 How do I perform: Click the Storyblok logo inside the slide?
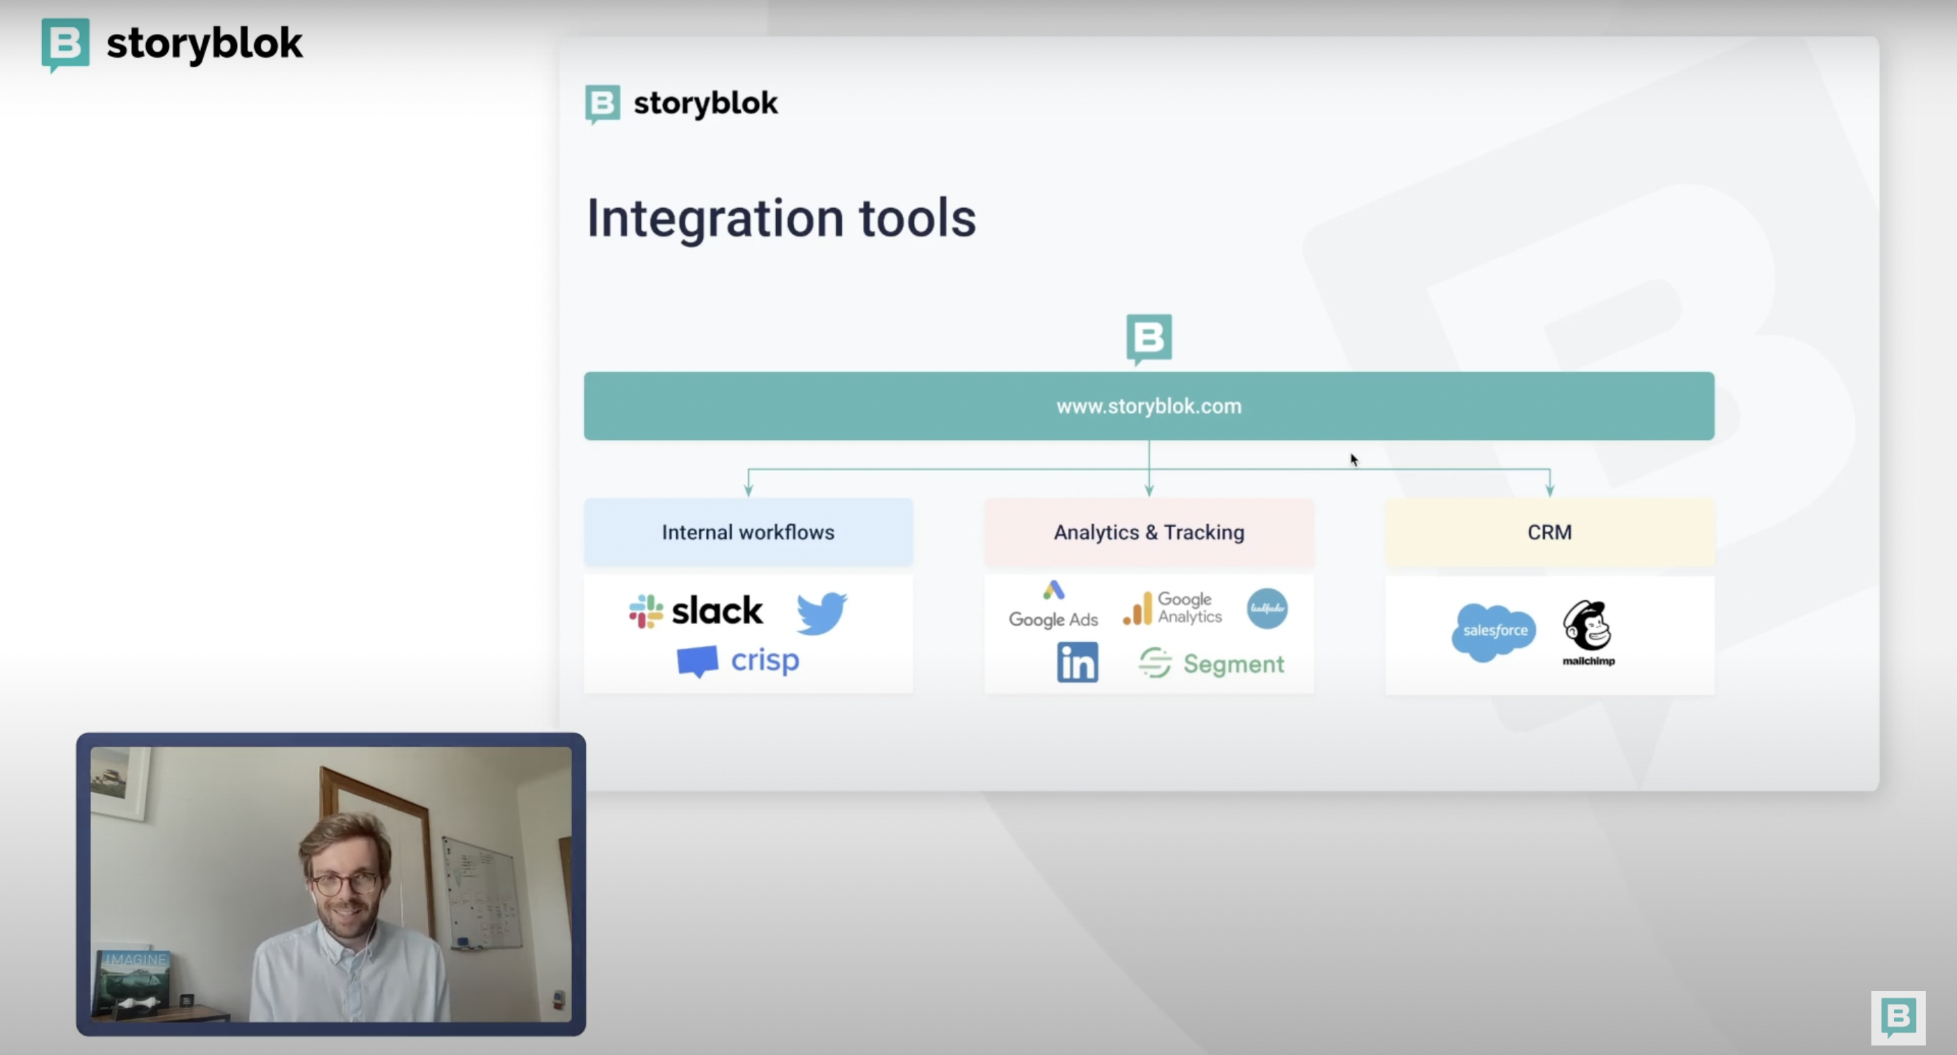682,103
